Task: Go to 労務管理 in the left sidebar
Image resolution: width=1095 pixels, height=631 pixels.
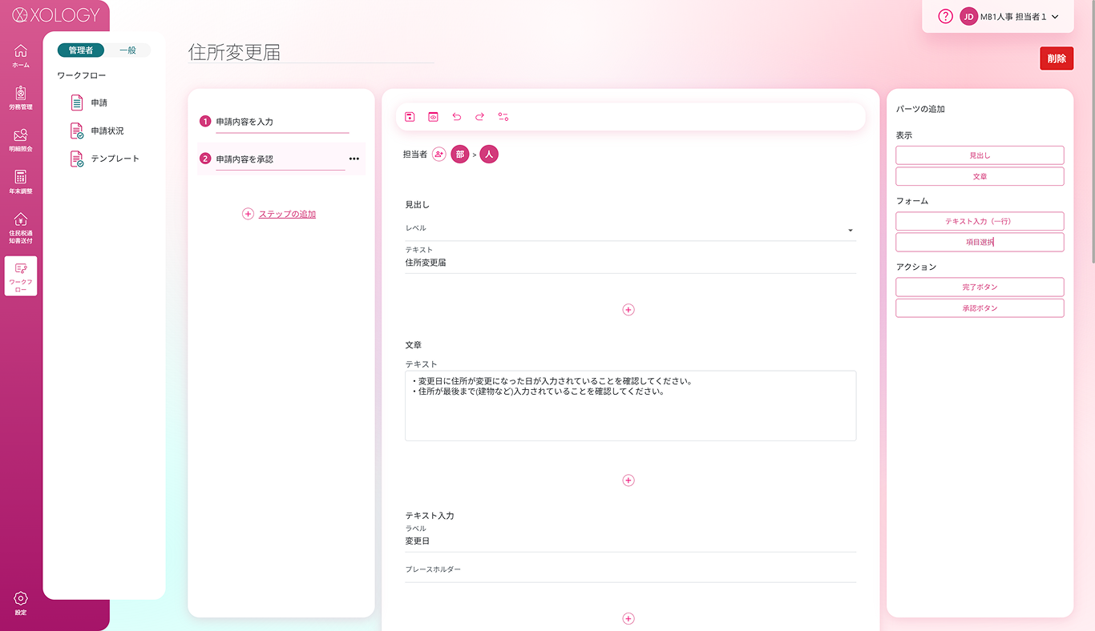Action: pyautogui.click(x=21, y=98)
